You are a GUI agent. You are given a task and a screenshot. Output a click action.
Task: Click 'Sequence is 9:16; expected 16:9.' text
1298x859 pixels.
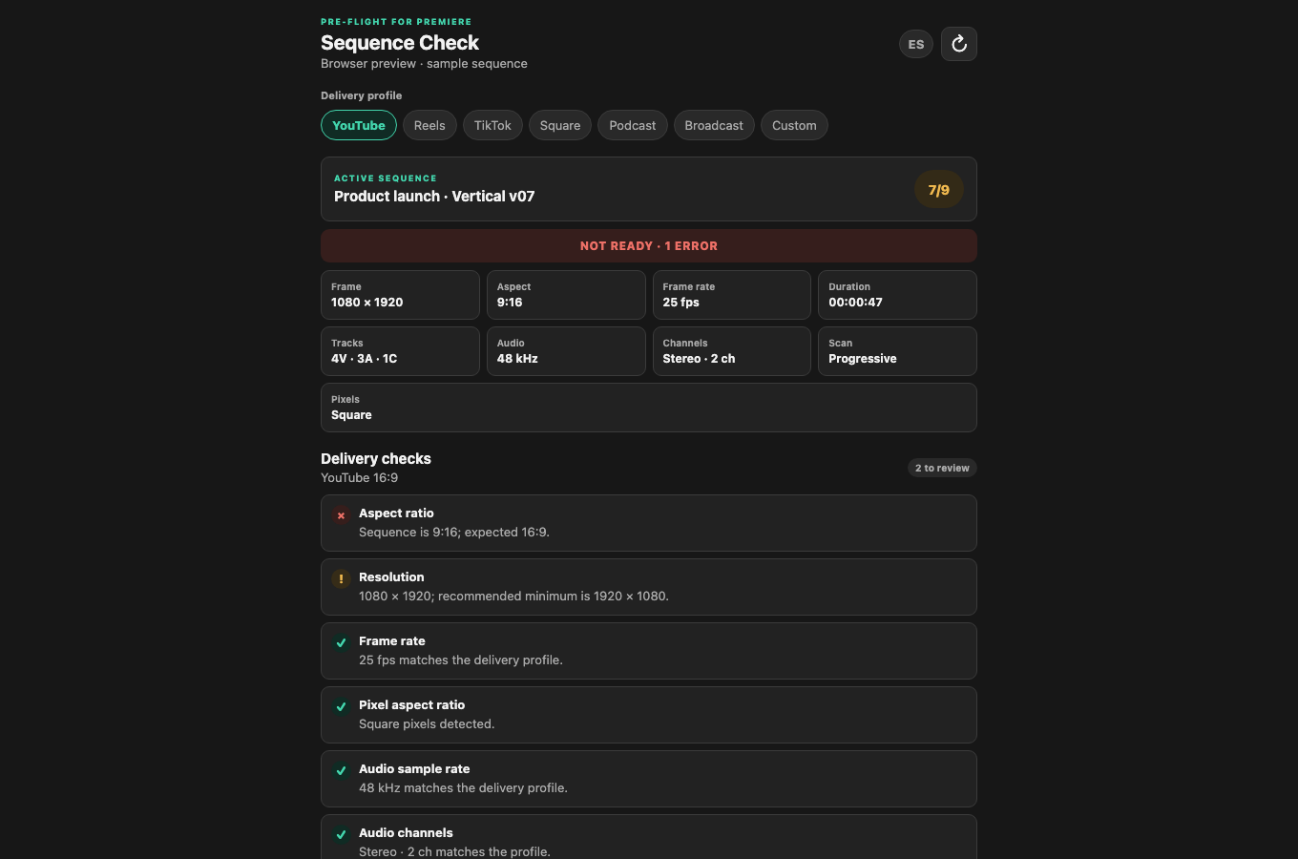point(454,532)
